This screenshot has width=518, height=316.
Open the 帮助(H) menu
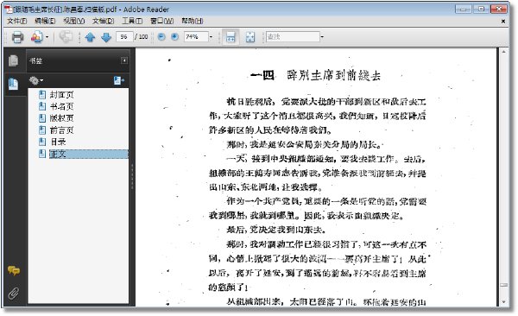coord(192,22)
